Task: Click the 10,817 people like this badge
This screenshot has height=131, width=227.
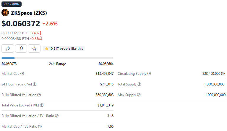Action: click(64, 48)
